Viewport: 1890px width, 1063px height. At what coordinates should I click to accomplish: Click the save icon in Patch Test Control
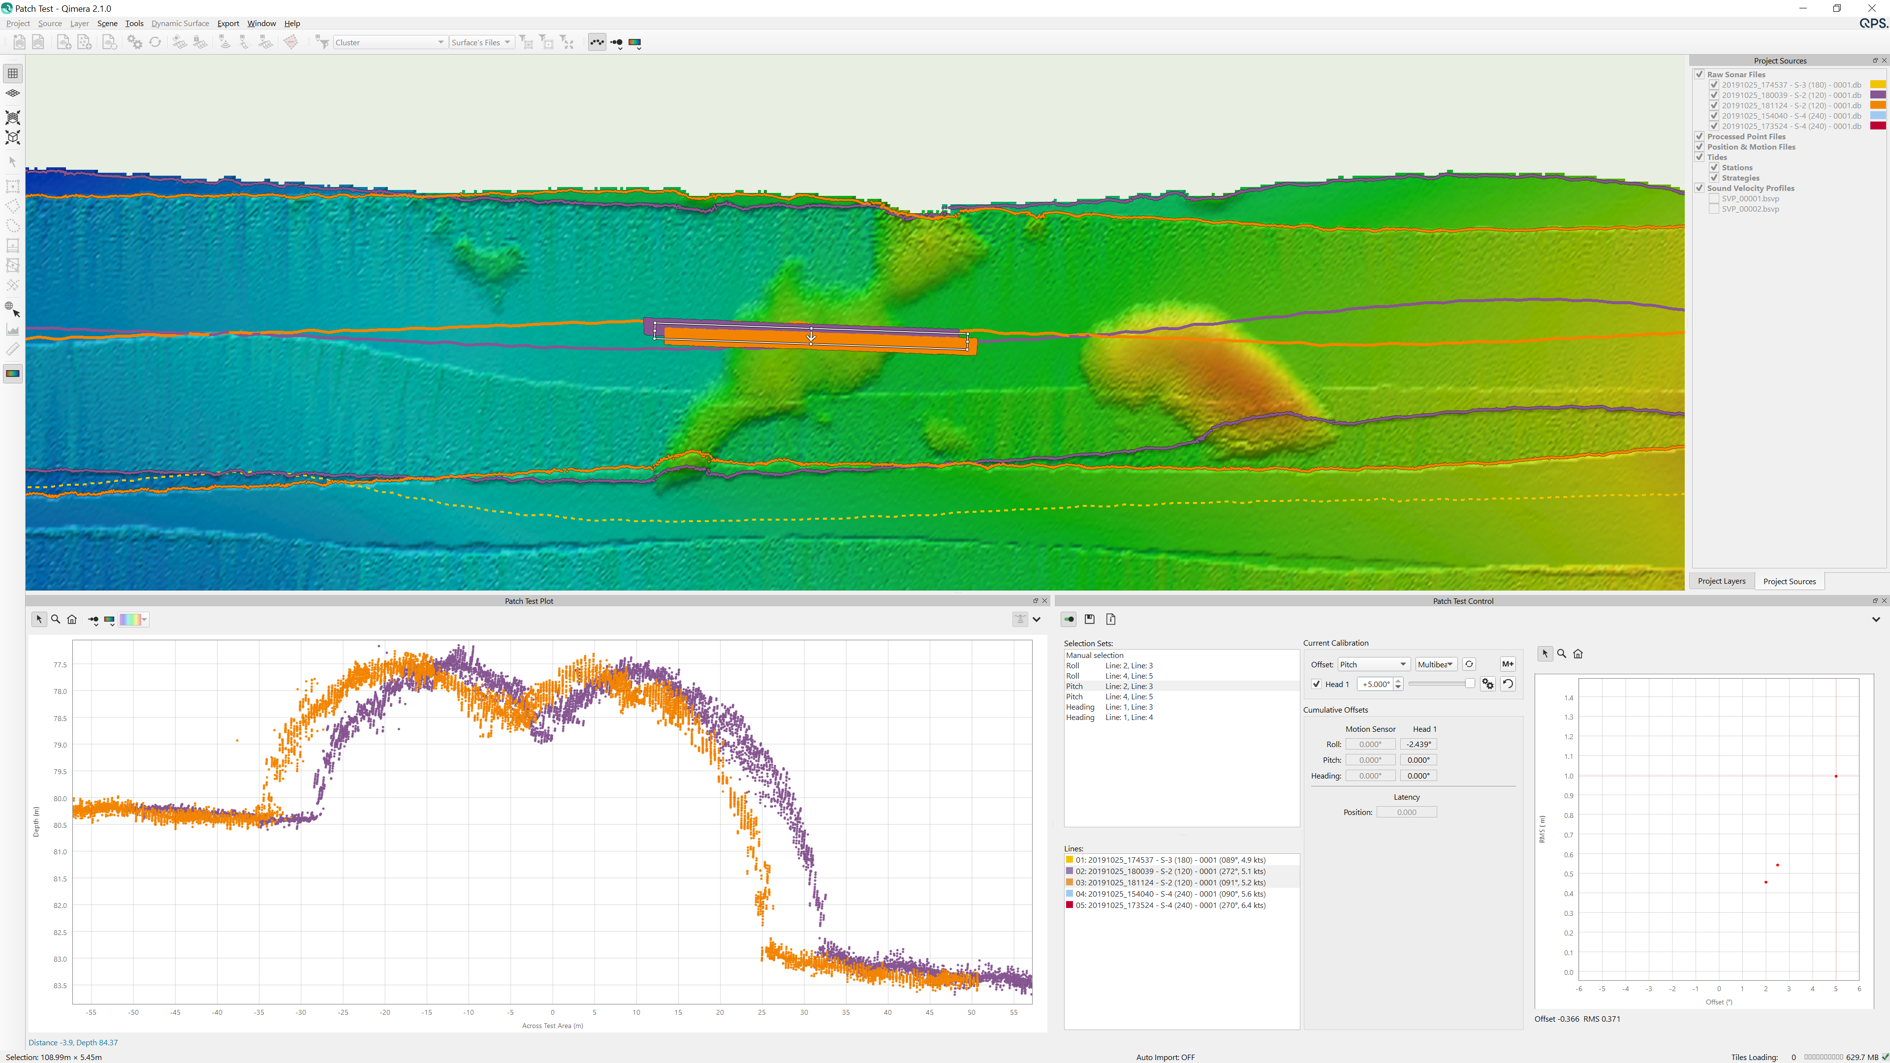pyautogui.click(x=1090, y=619)
